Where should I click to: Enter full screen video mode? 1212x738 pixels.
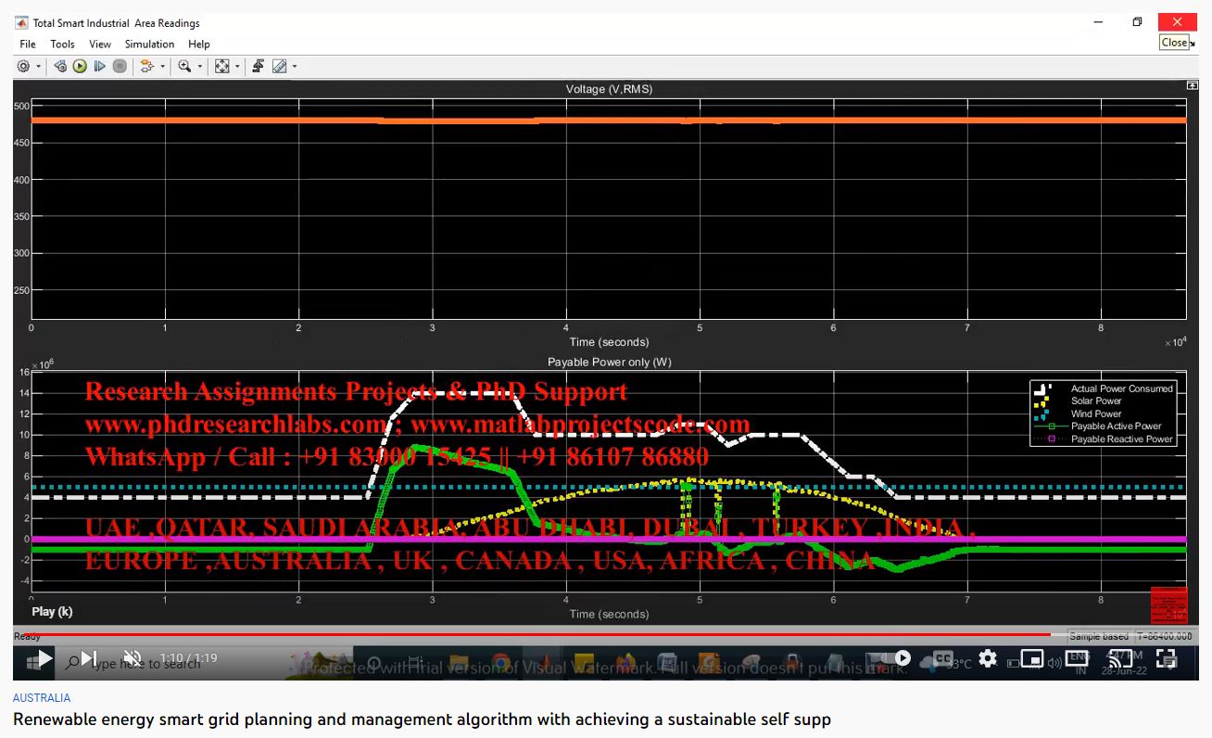click(1167, 659)
